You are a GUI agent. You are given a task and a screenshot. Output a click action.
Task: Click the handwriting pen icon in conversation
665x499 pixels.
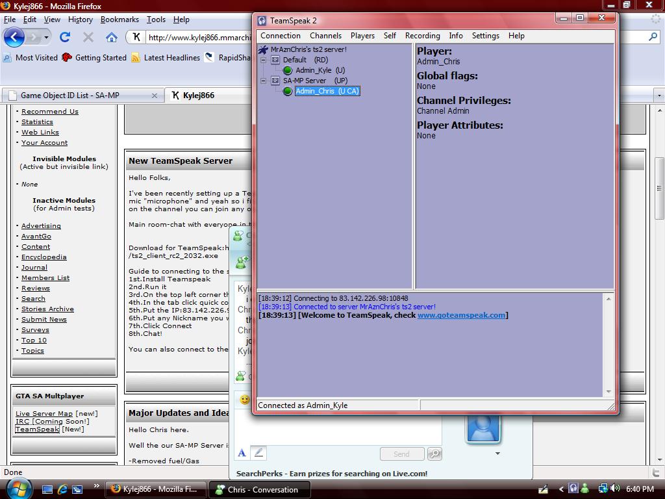pos(258,453)
